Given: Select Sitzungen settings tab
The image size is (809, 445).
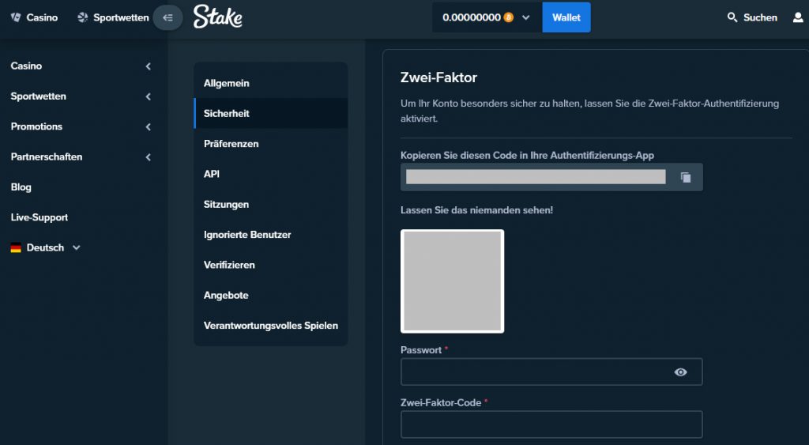Looking at the screenshot, I should click(x=270, y=205).
